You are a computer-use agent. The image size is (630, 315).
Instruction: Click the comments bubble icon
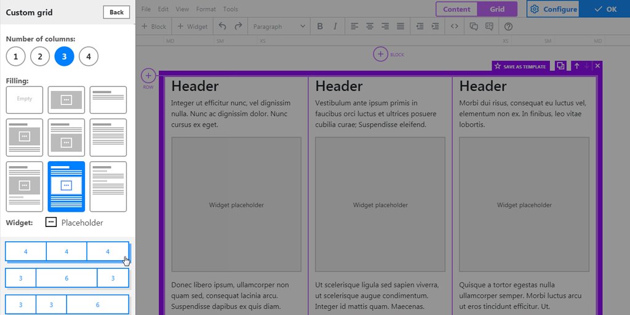[x=474, y=26]
